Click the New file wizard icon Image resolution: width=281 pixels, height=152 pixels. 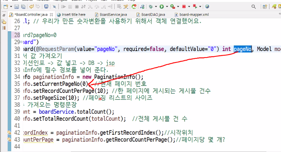(6, 7)
